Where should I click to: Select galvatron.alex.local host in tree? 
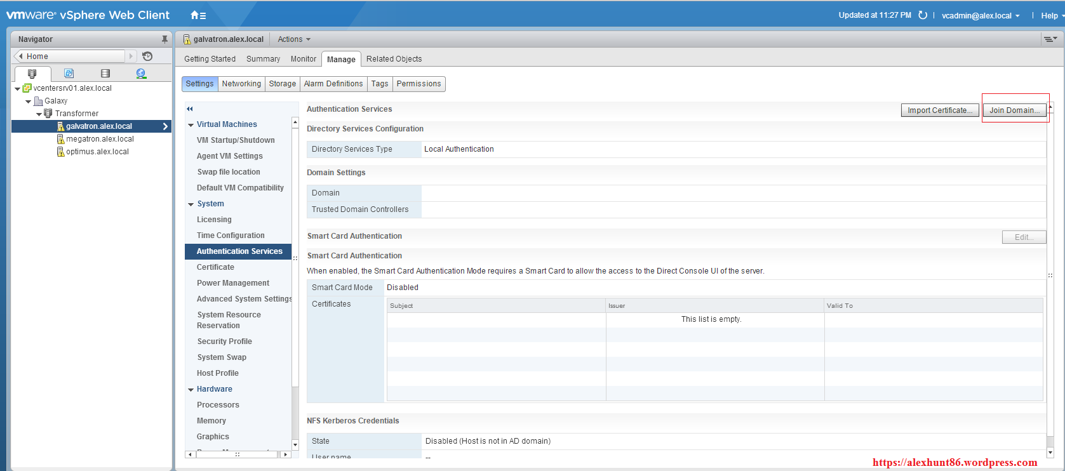point(100,126)
